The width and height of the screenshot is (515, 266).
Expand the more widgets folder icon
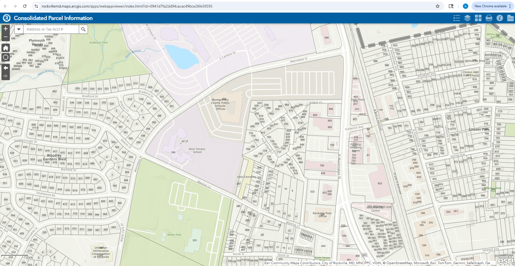pyautogui.click(x=510, y=18)
